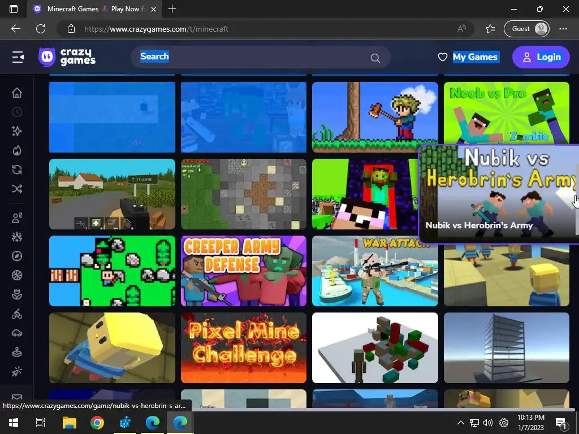579x434 pixels.
Task: Open Creeper Army Defense game thumbnail
Action: point(244,271)
